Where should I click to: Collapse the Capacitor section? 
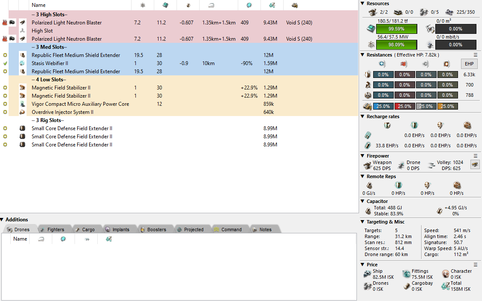[362, 201]
